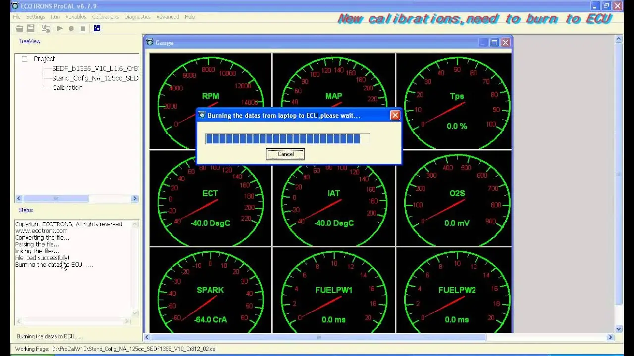Minimize the ProCAL main window
Screen dimensions: 634x356
[595, 6]
